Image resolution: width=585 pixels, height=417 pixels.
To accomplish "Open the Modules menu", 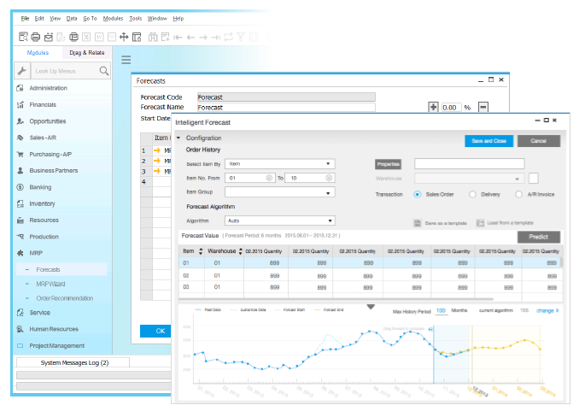I will click(x=113, y=18).
